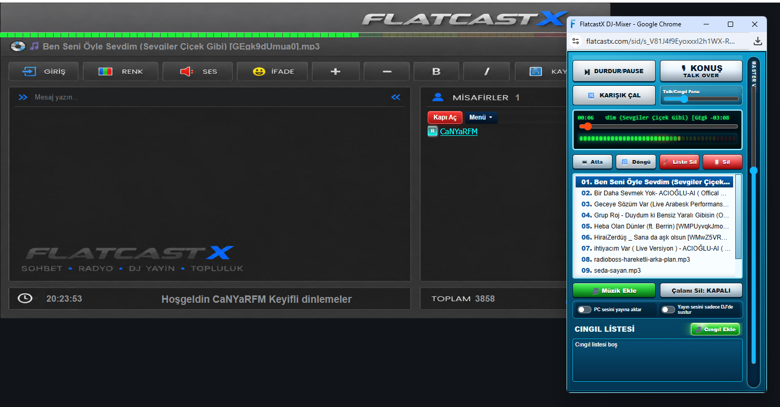
Task: Select track 02 Bir Daha Sevmek Yok
Action: [654, 193]
